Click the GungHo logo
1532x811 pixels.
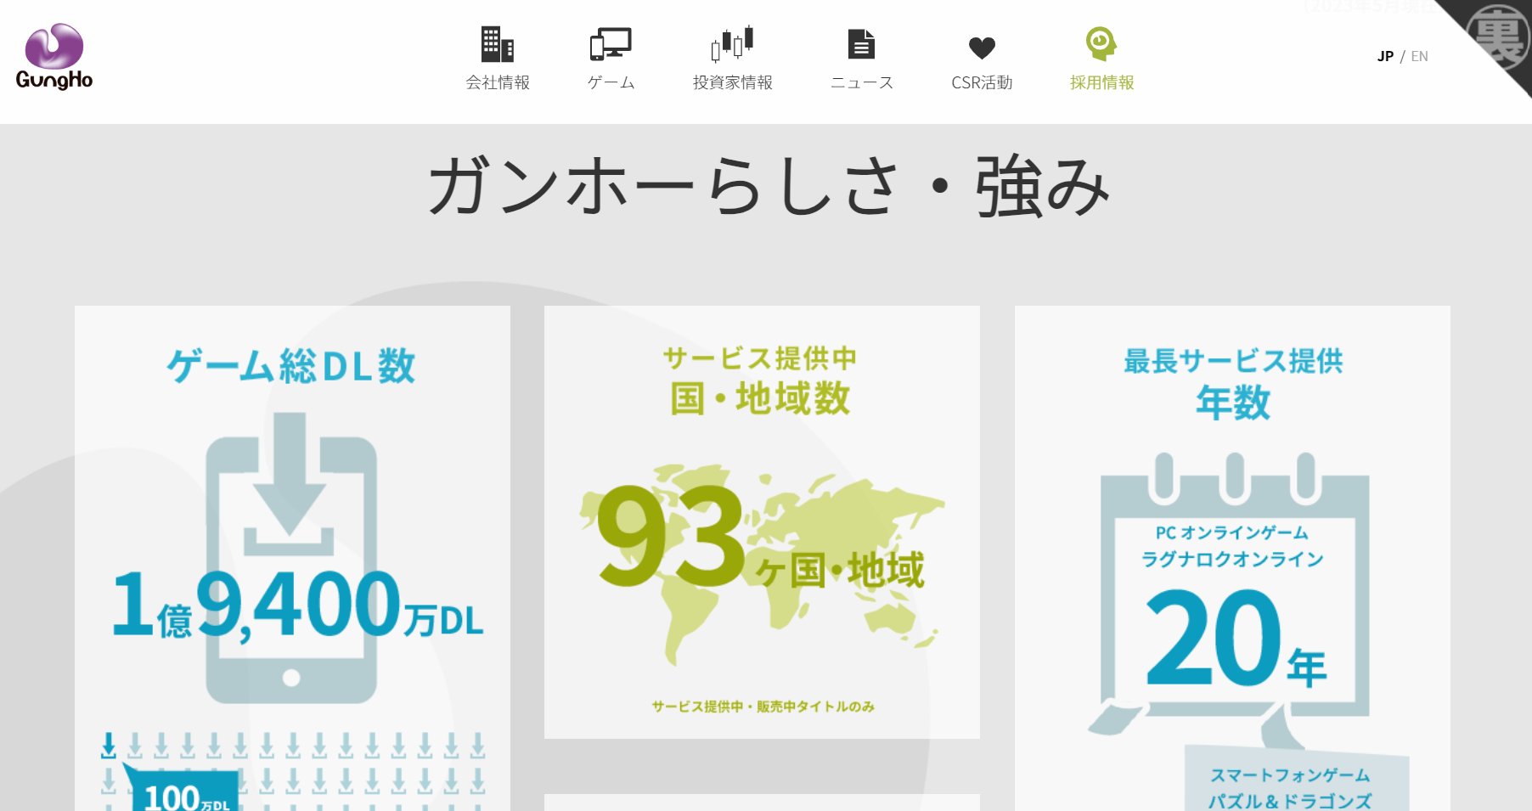coord(54,57)
